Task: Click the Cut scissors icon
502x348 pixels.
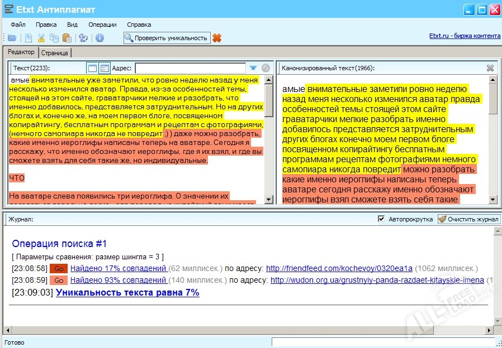Action: tap(41, 38)
